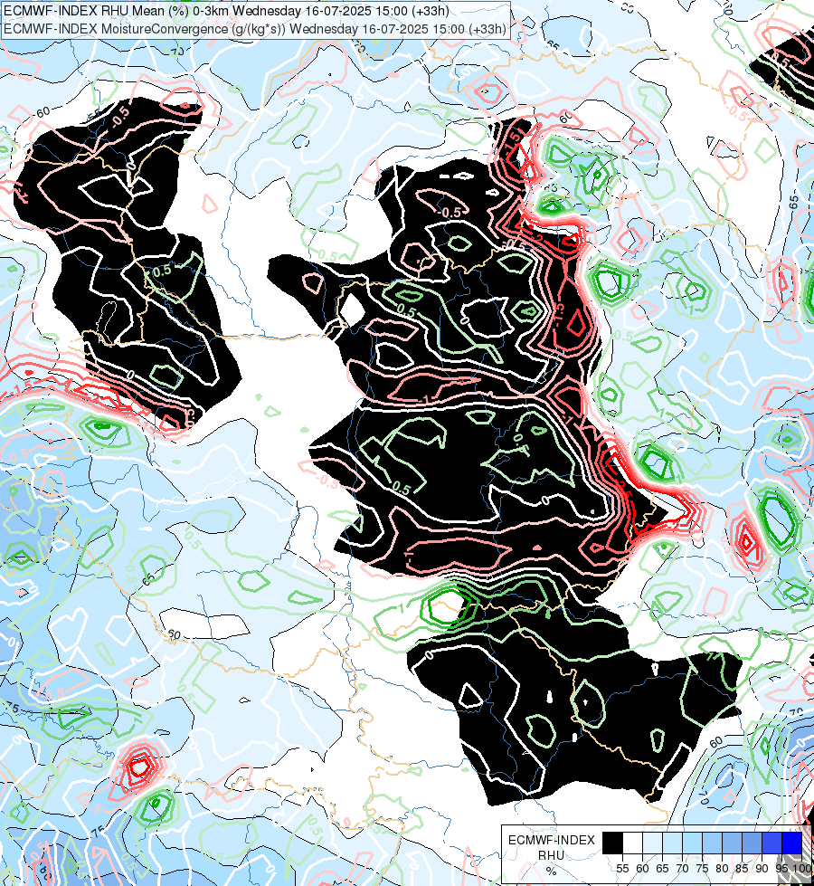Viewport: 814px width, 886px height.
Task: Select the 90-95% legend swatch
Action: 772,843
